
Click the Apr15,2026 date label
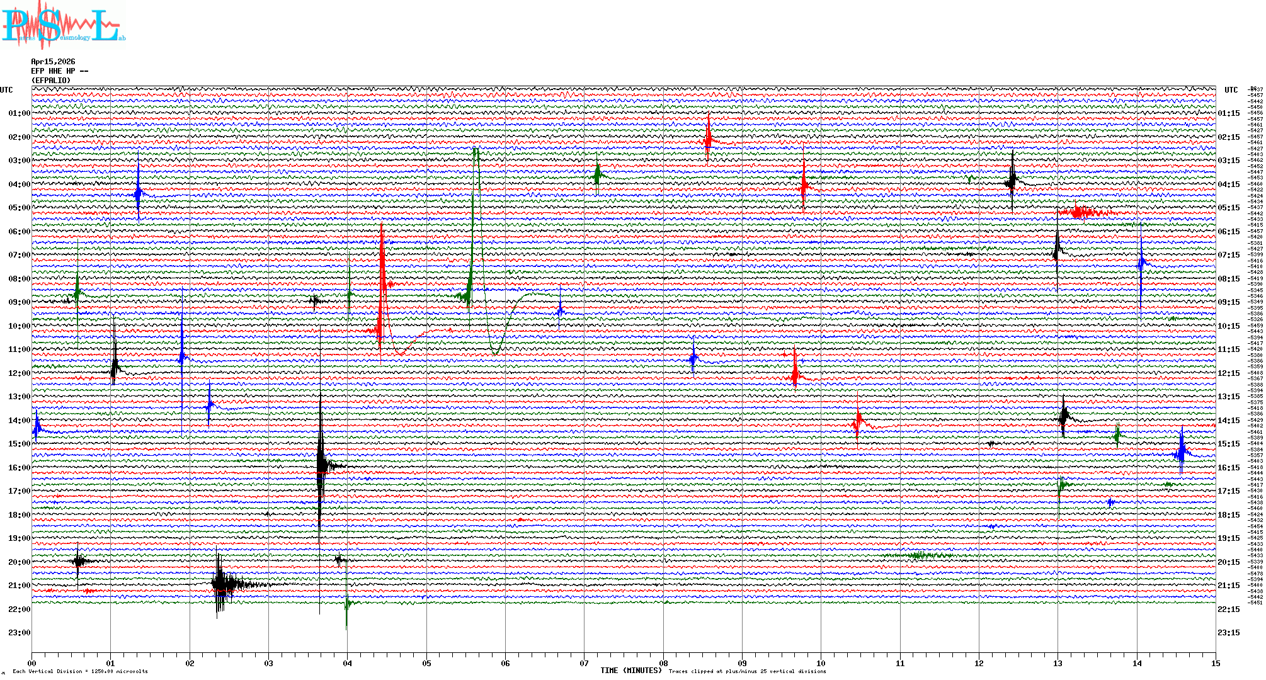[53, 62]
